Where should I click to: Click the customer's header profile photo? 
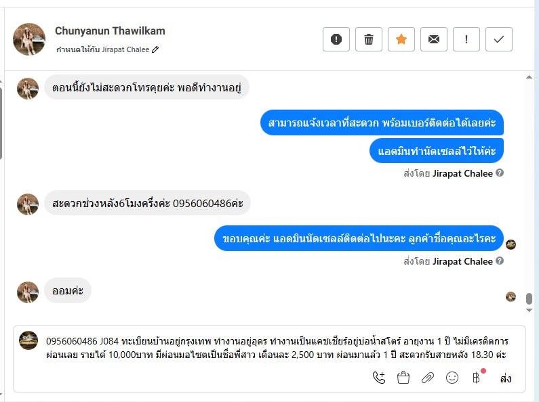pos(29,39)
